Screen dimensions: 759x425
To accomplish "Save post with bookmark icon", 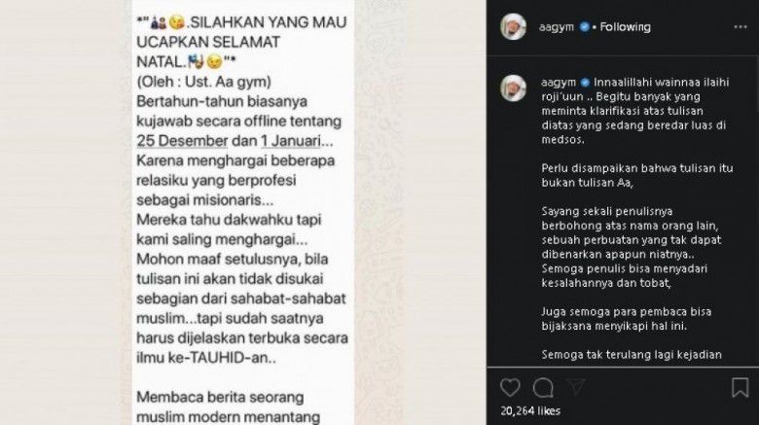I will click(x=741, y=387).
